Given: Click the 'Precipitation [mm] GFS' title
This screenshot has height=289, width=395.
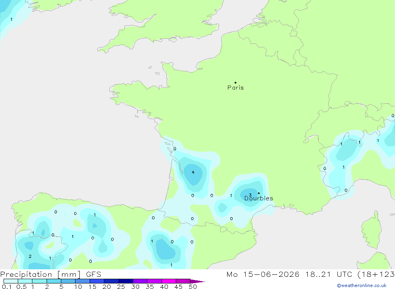Looking at the screenshot, I should point(51,274).
